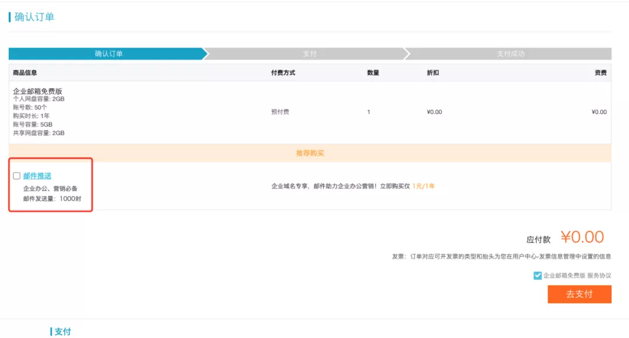629x338 pixels.
Task: Click the 折扣 column header
Action: point(433,72)
